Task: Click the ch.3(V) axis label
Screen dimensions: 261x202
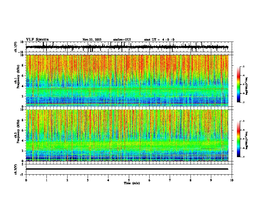Action: pyautogui.click(x=16, y=169)
